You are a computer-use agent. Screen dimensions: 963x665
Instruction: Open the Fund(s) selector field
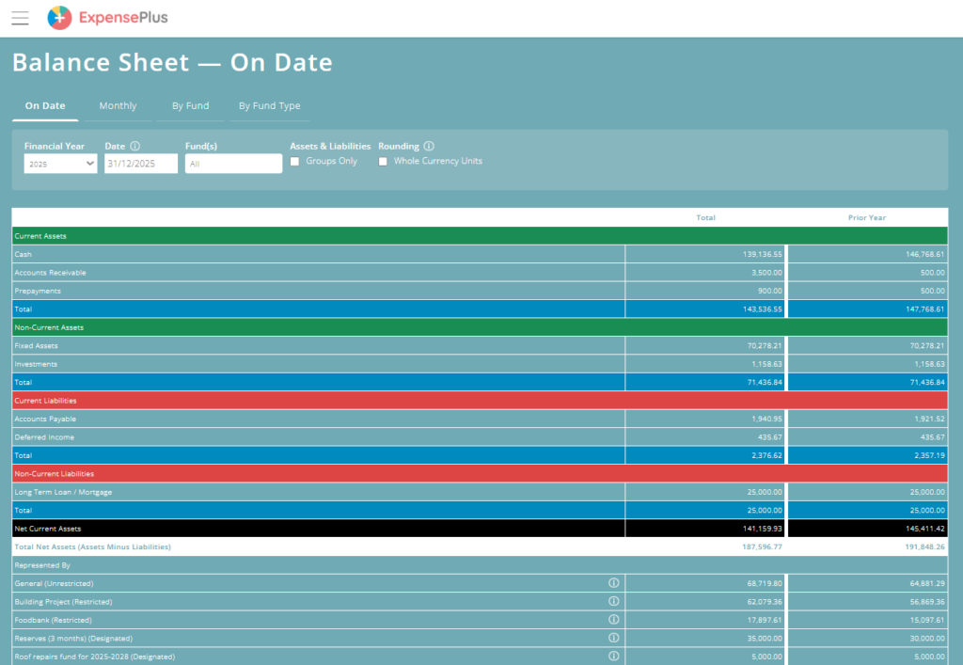[233, 164]
